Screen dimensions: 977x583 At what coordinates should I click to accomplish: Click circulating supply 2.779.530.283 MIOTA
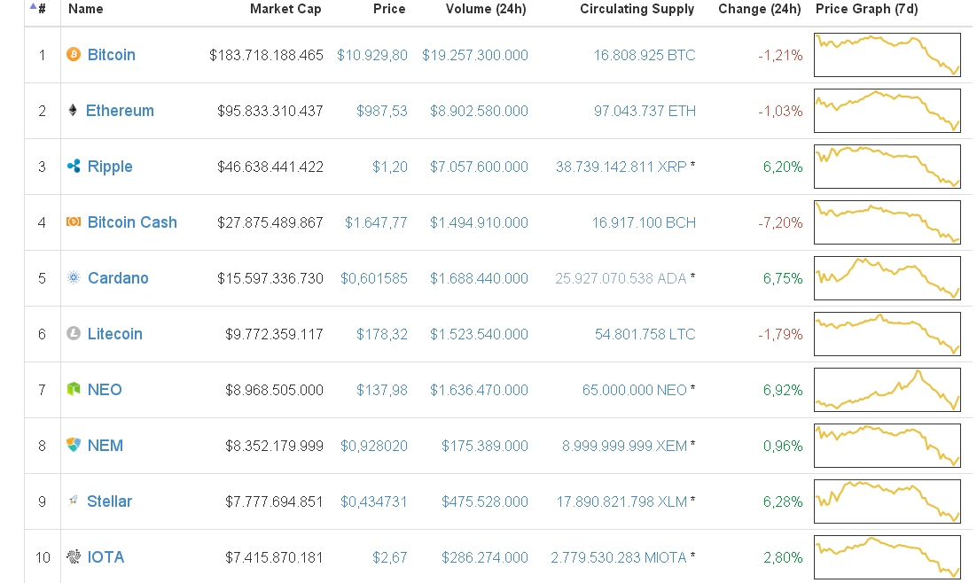point(618,557)
